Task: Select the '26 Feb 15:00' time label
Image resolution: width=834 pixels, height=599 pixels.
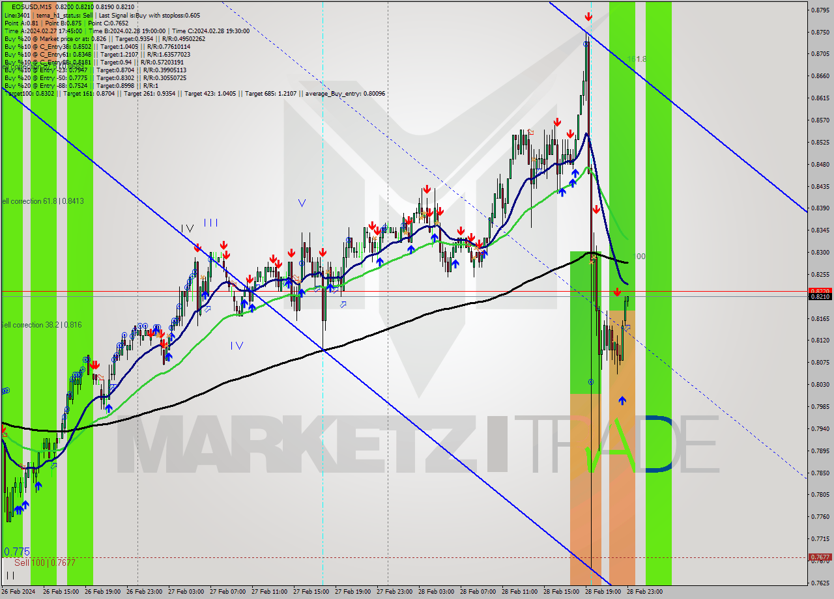Action: click(61, 592)
